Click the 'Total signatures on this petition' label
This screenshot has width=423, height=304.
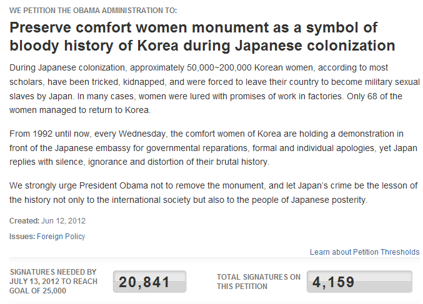pyautogui.click(x=259, y=282)
